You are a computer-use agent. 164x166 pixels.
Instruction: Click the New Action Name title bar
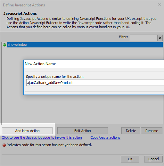(94, 64)
